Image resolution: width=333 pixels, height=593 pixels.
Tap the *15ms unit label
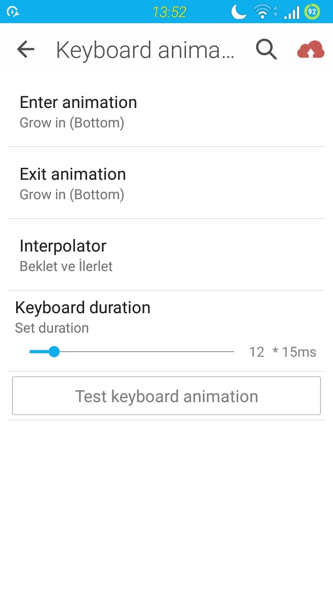pyautogui.click(x=295, y=352)
